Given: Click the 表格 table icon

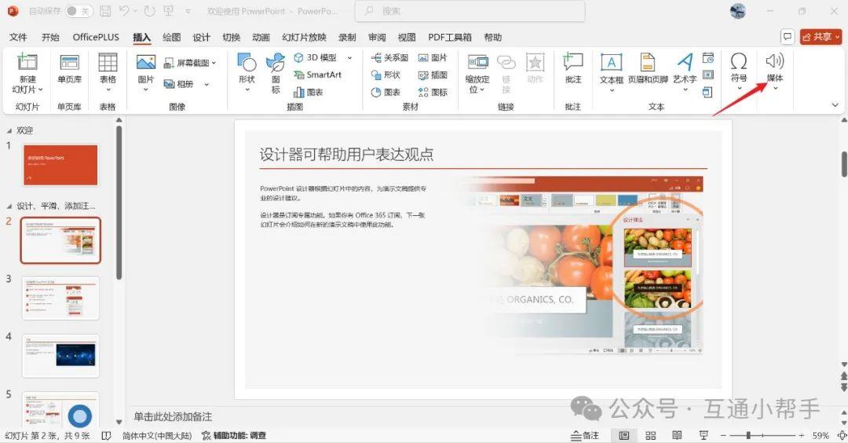Looking at the screenshot, I should (x=108, y=63).
